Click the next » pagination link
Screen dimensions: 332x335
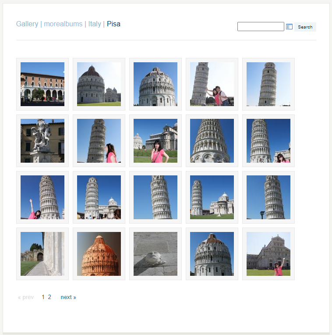68,297
